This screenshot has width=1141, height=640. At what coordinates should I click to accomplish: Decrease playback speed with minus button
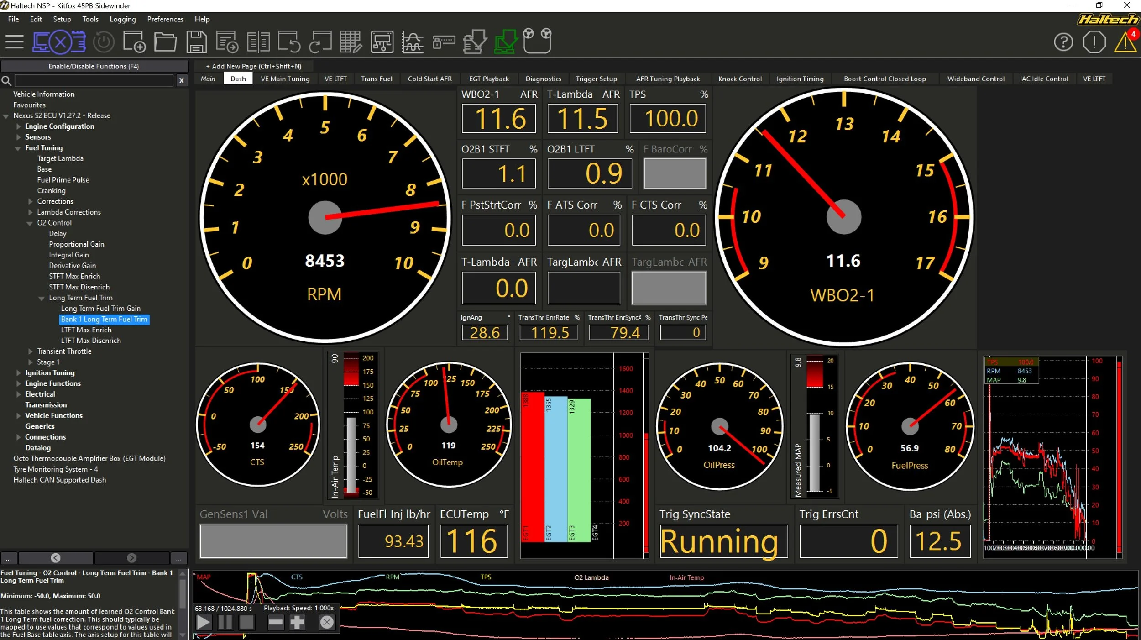pos(275,622)
